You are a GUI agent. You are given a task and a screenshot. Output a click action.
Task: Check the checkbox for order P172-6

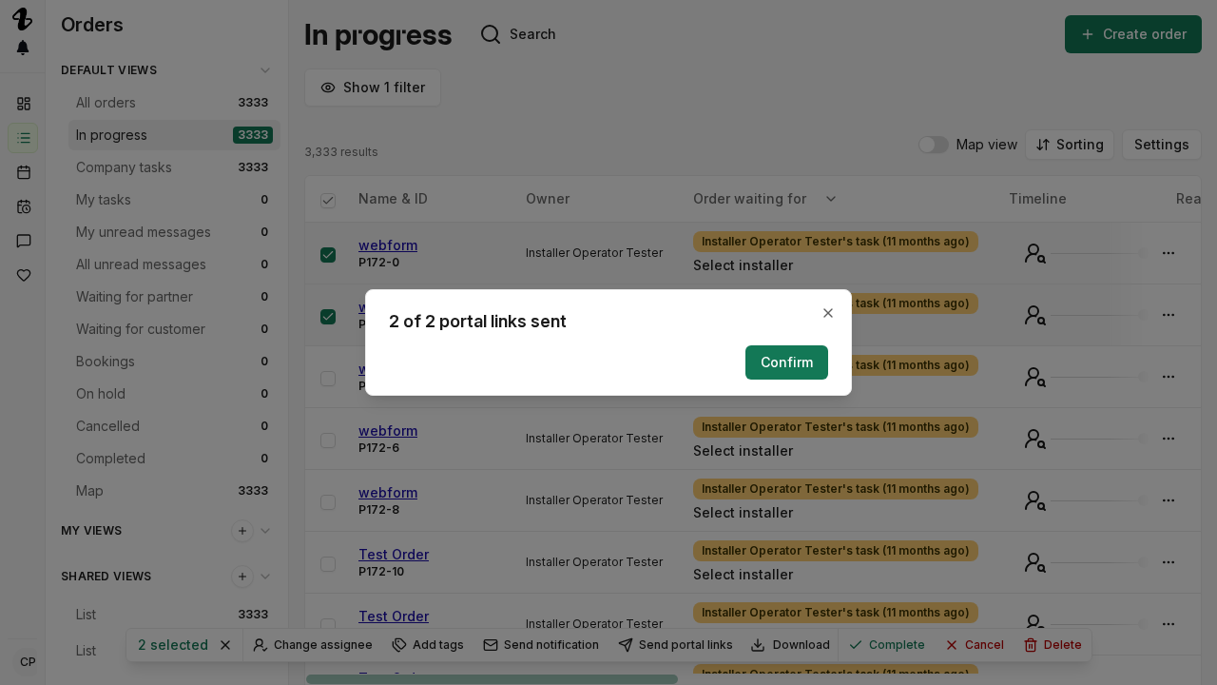[328, 440]
